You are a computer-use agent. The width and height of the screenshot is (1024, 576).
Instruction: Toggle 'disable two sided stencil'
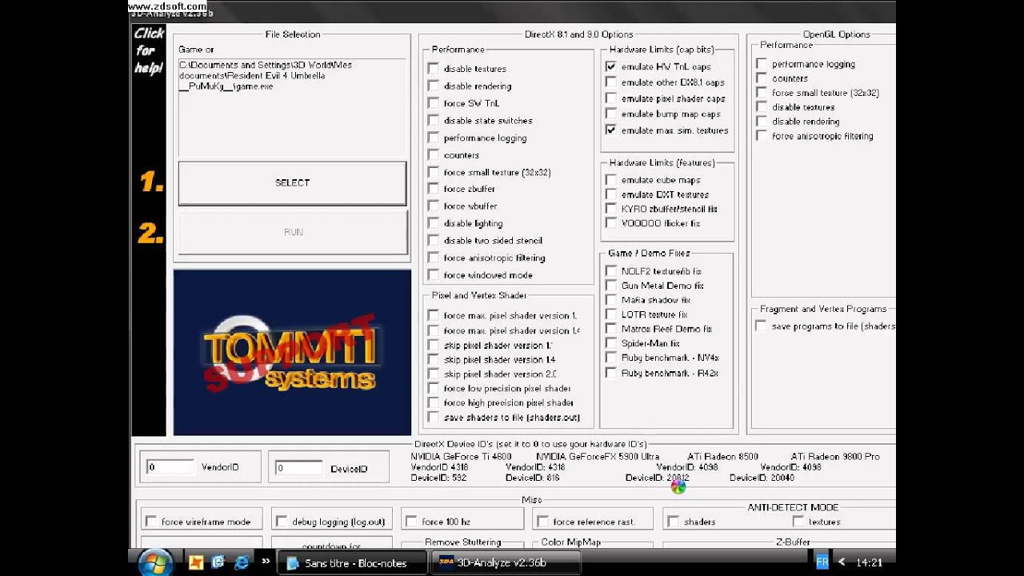point(433,240)
